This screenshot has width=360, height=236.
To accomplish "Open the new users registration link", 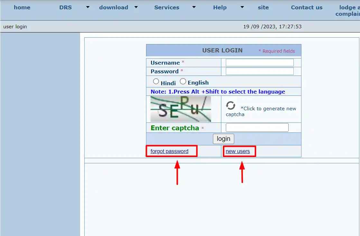I will 238,151.
